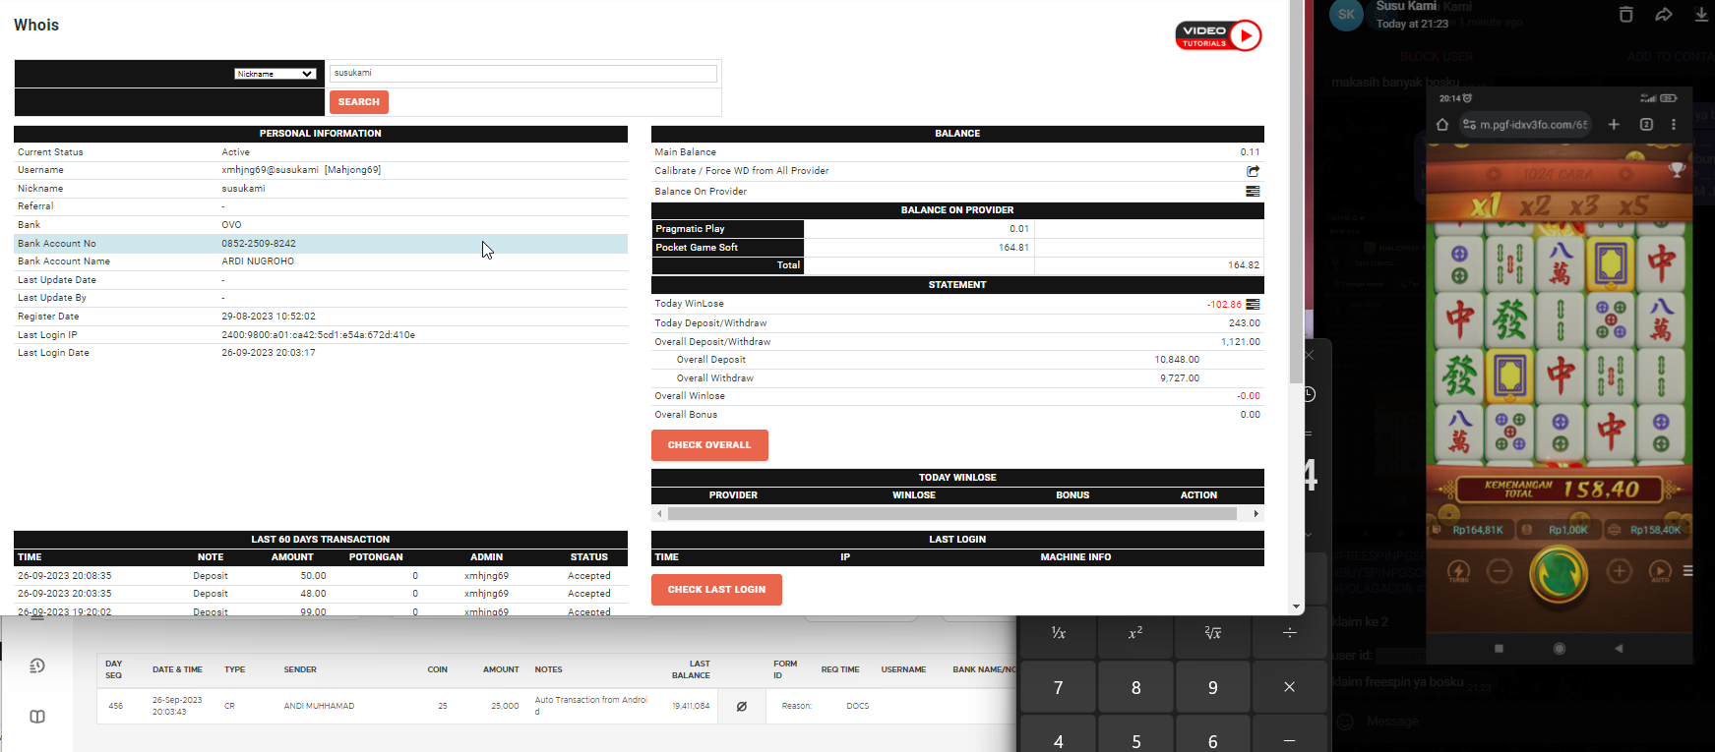Screen dimensions: 1715x752
Task: Click the forward arrow in chat header
Action: click(1663, 14)
